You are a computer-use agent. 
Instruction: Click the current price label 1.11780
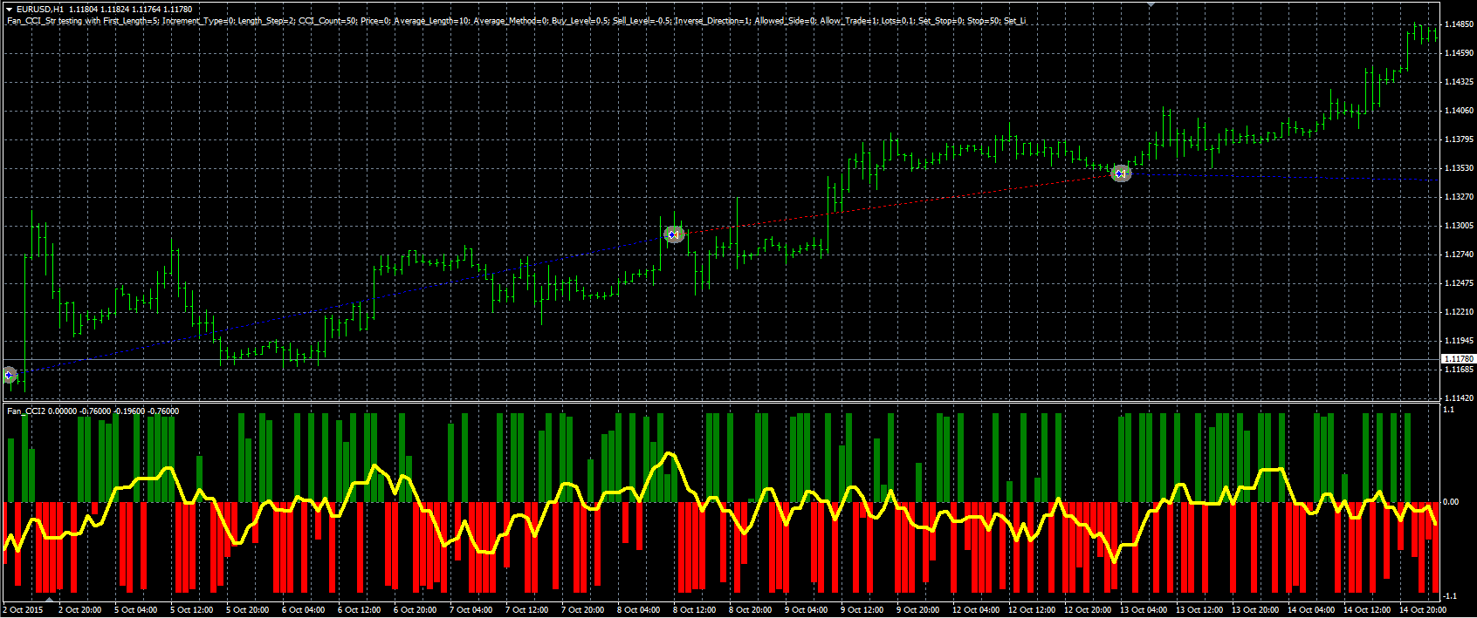(1458, 359)
